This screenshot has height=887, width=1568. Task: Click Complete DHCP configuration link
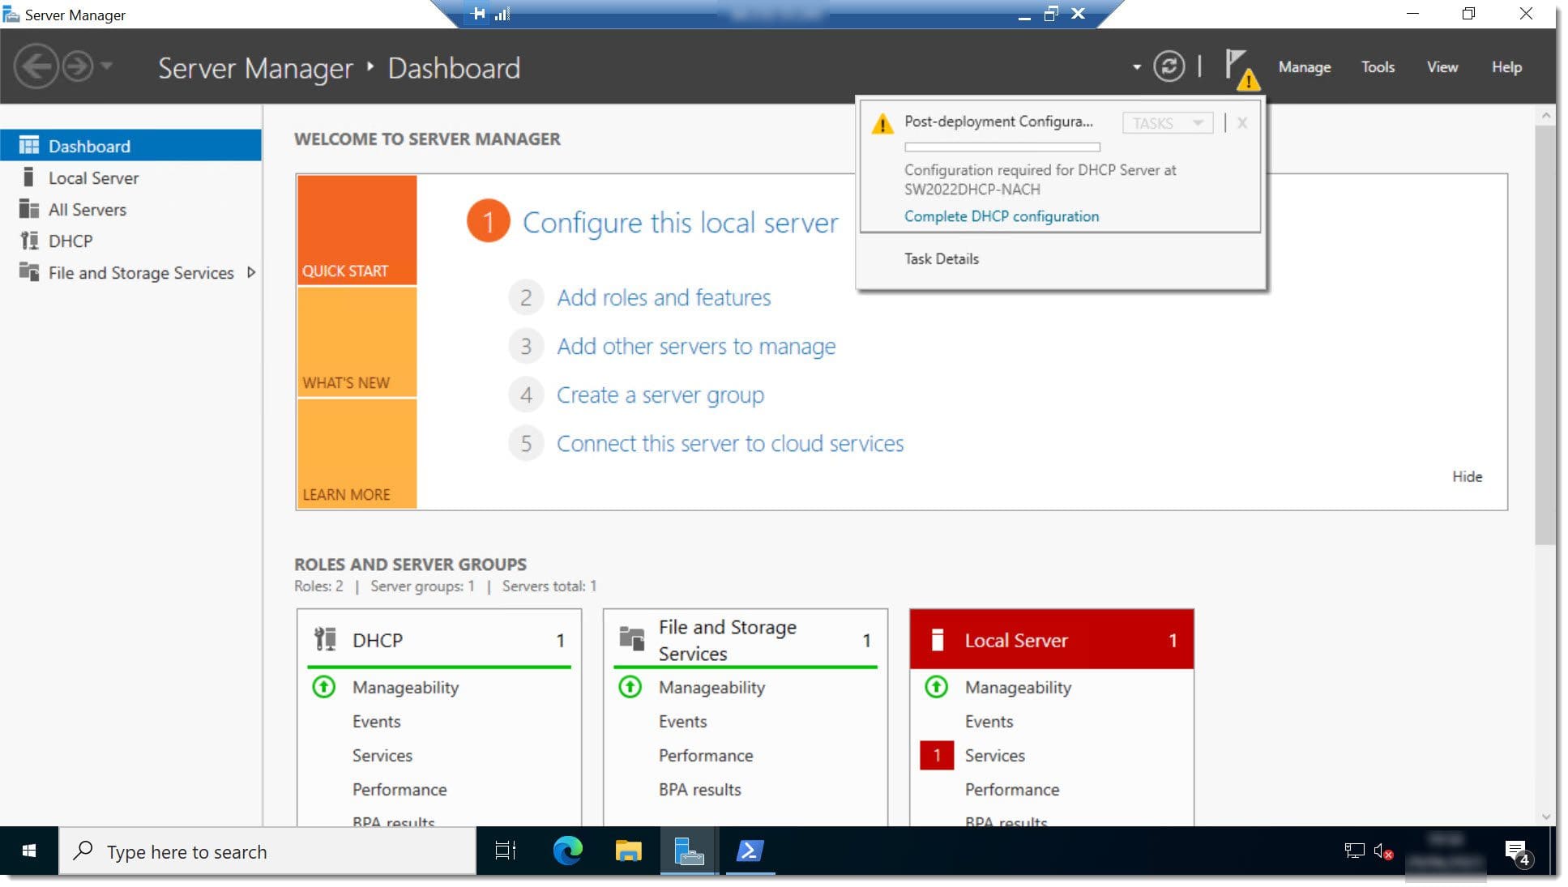1002,216
